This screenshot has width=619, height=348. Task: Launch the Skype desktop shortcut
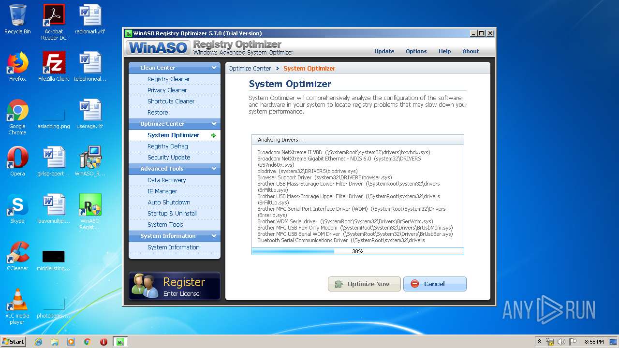(17, 209)
